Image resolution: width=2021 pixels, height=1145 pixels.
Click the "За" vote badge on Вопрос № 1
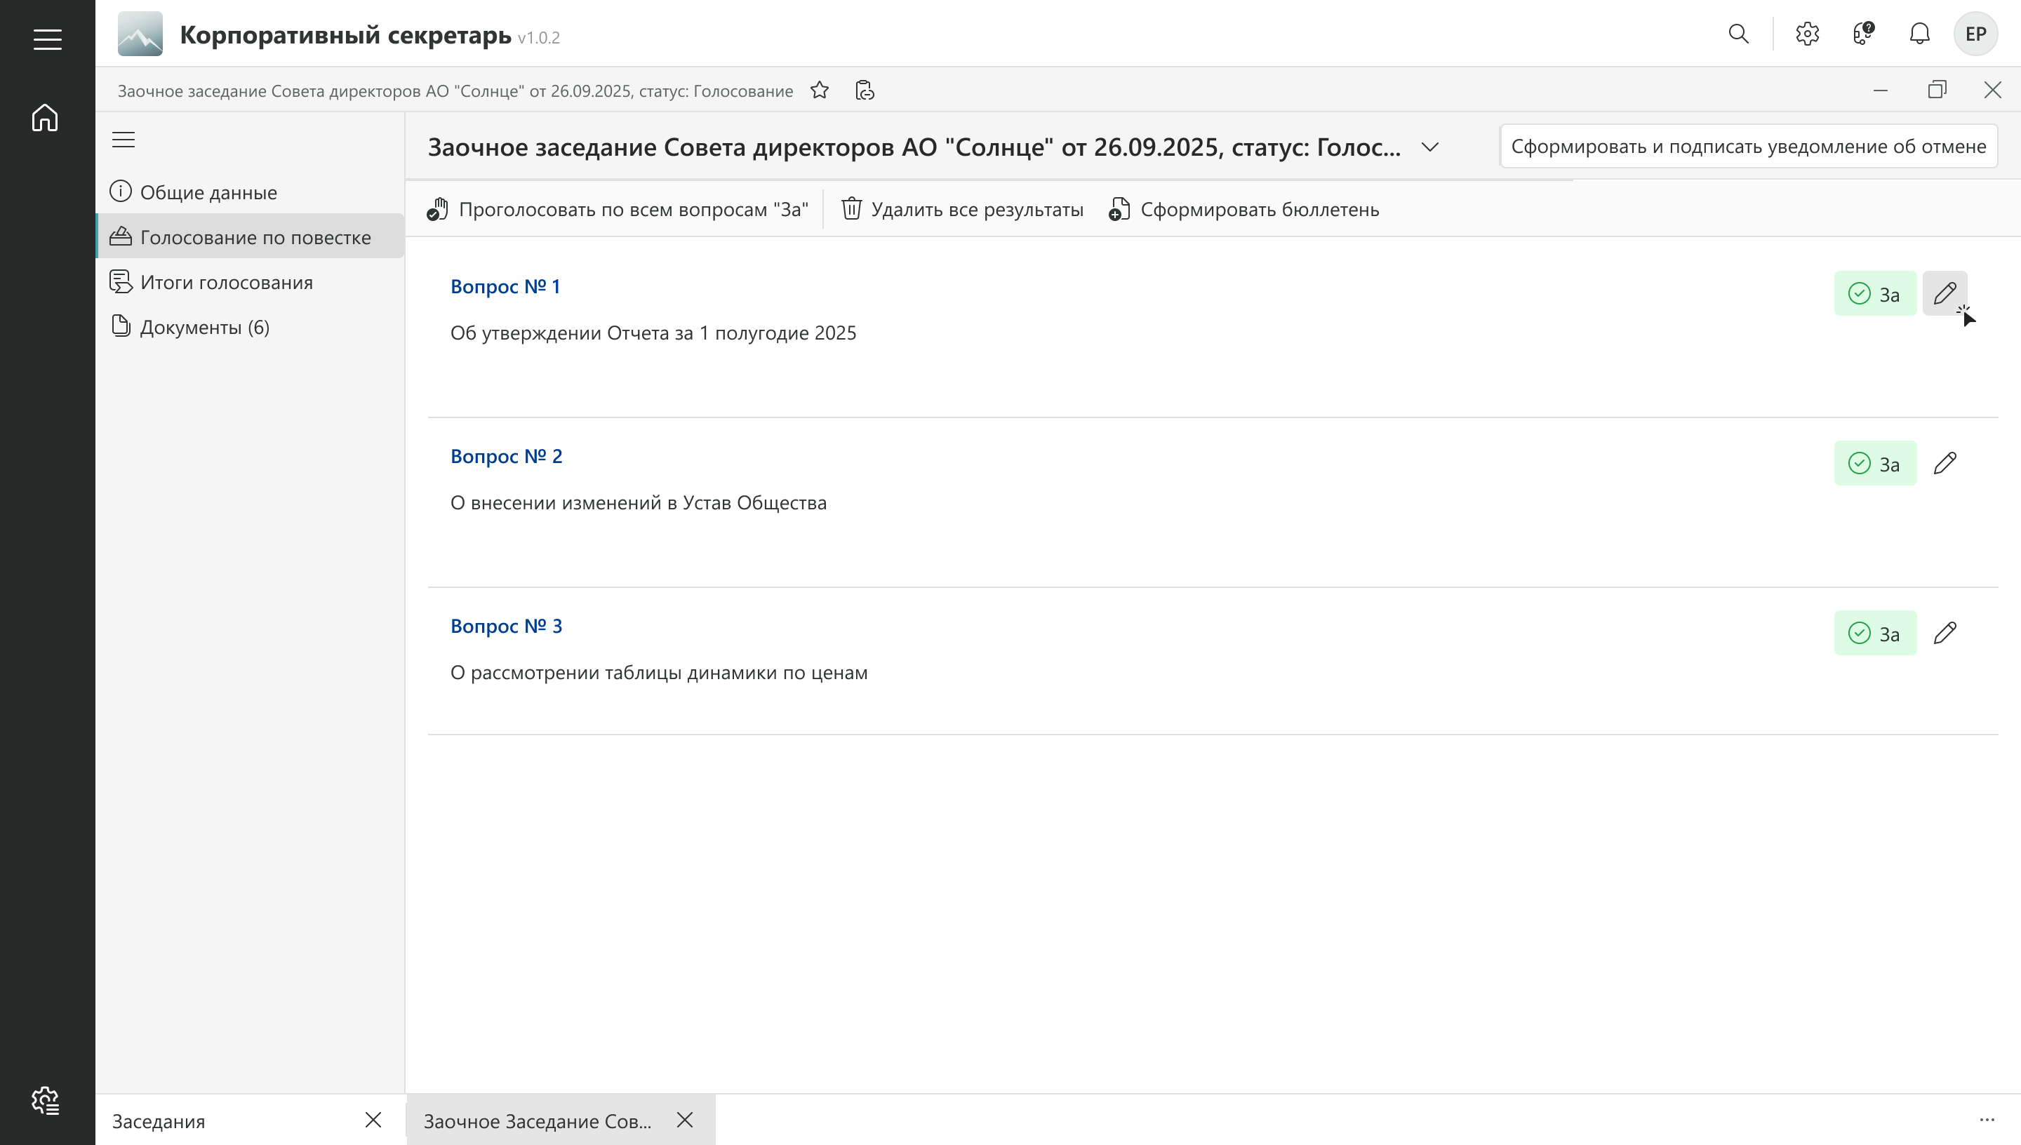(x=1875, y=294)
